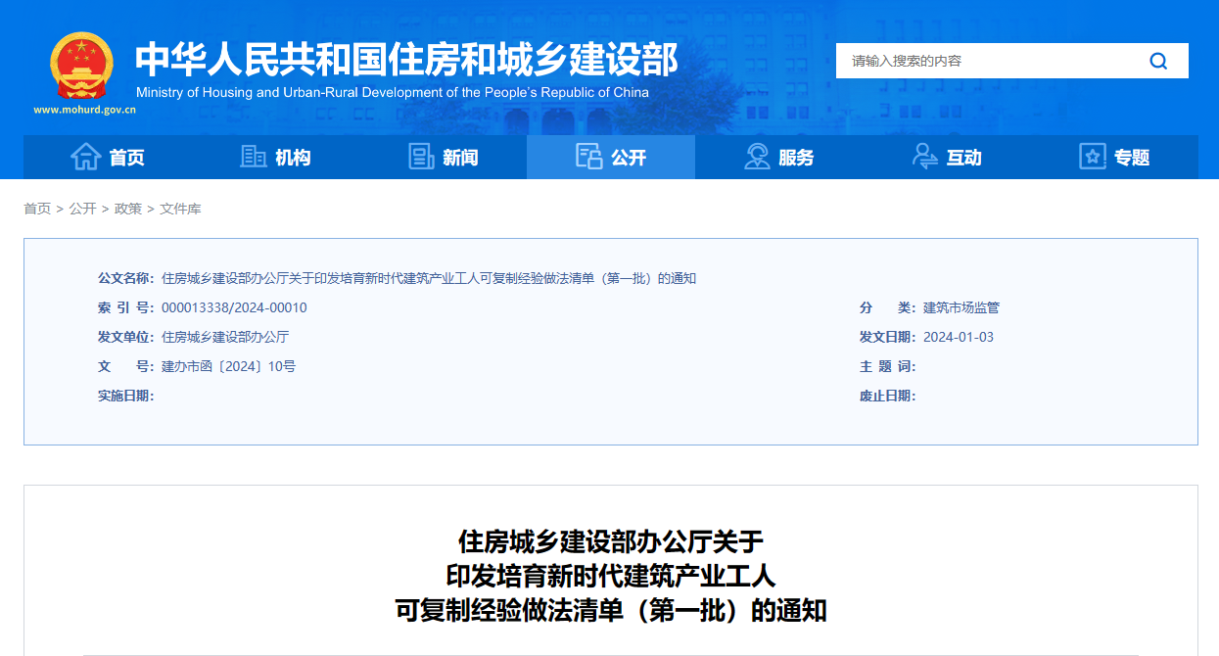Click the national emblem logo
1219x656 pixels.
click(82, 65)
